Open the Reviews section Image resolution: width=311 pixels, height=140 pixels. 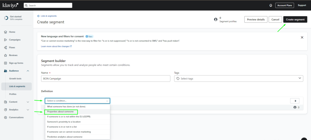tap(13, 55)
